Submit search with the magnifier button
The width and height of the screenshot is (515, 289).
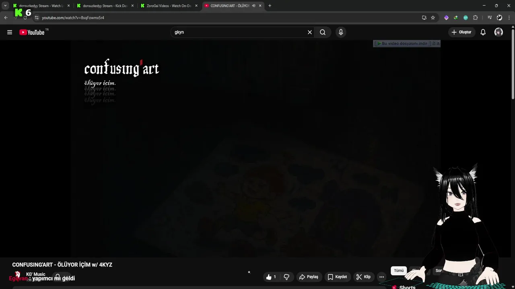tap(323, 32)
